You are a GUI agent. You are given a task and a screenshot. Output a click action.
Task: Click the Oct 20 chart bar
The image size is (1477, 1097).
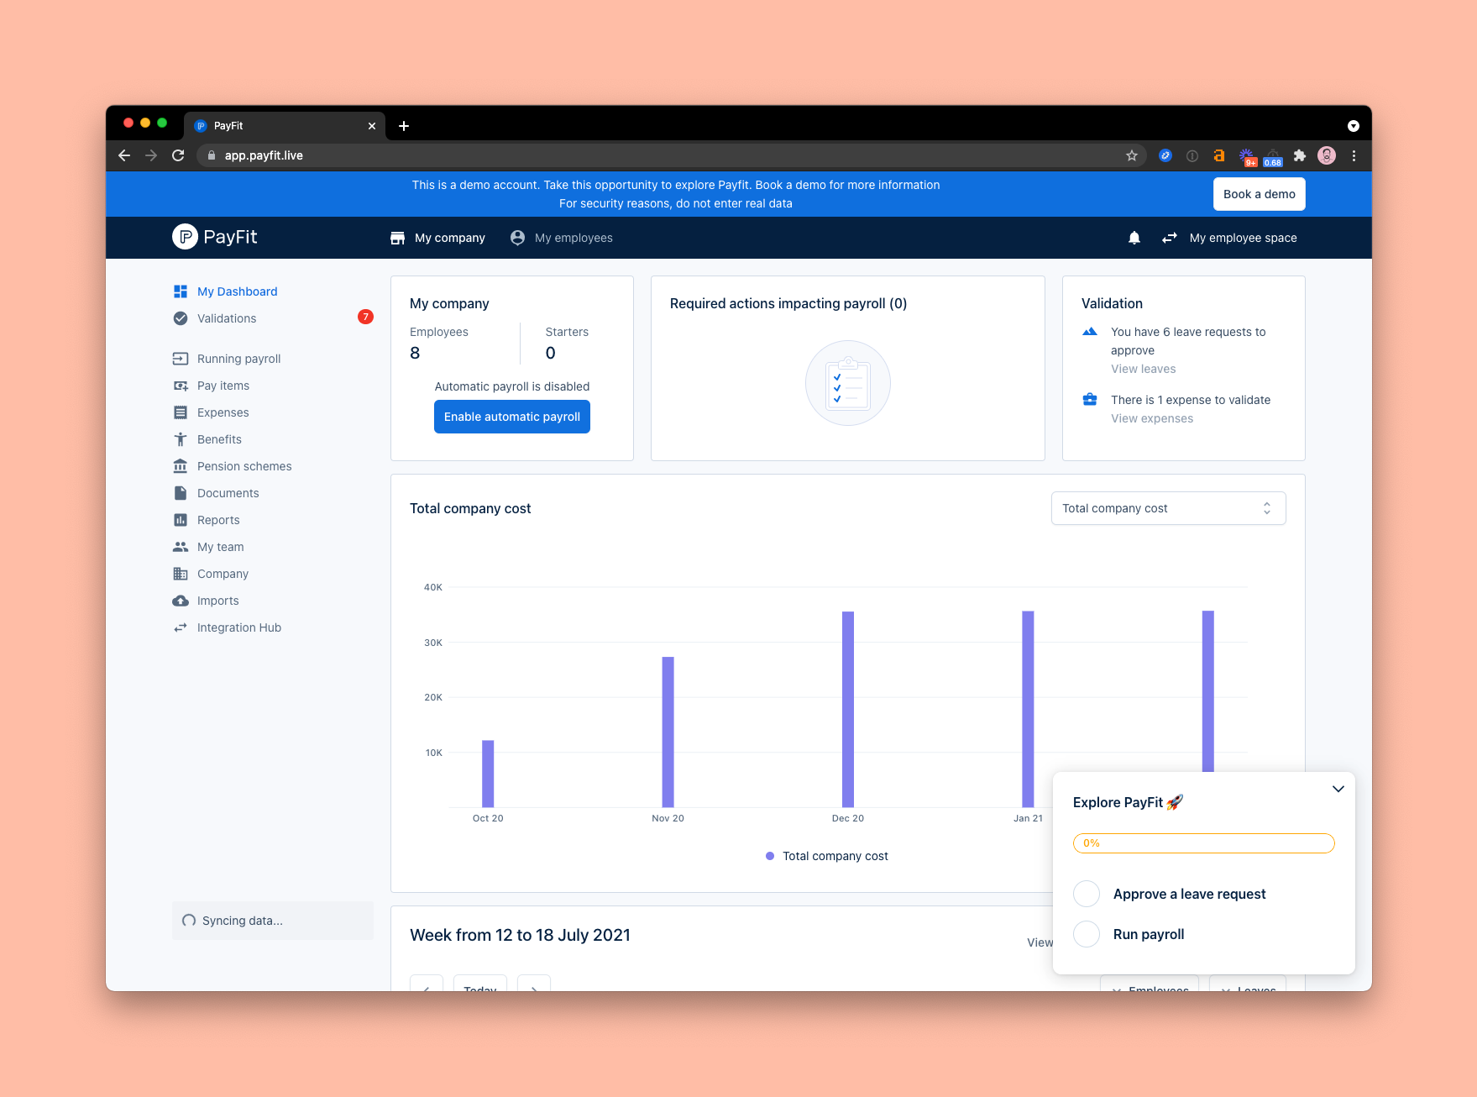point(488,774)
